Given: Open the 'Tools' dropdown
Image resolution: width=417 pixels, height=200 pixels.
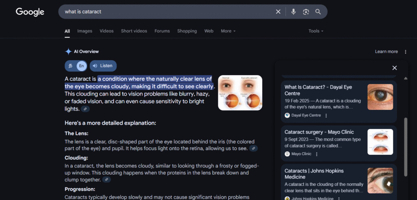Looking at the screenshot, I should click(x=316, y=31).
